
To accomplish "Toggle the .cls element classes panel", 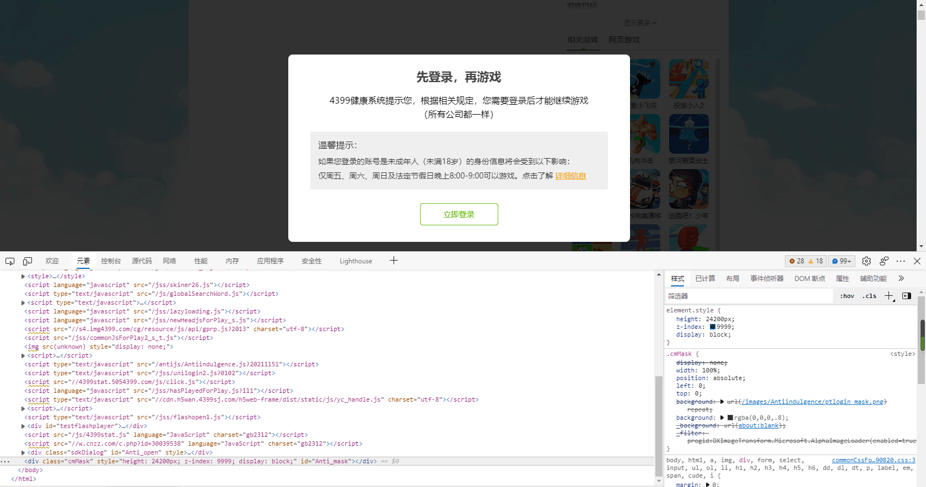I will coord(870,296).
